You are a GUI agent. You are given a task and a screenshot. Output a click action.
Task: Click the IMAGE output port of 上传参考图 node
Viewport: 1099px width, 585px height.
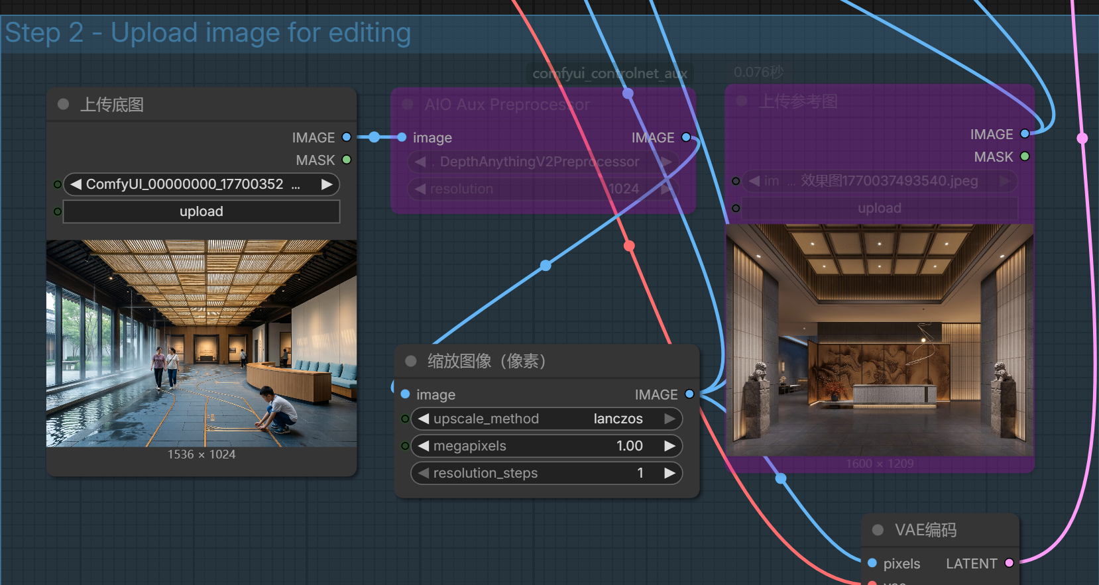[1025, 134]
